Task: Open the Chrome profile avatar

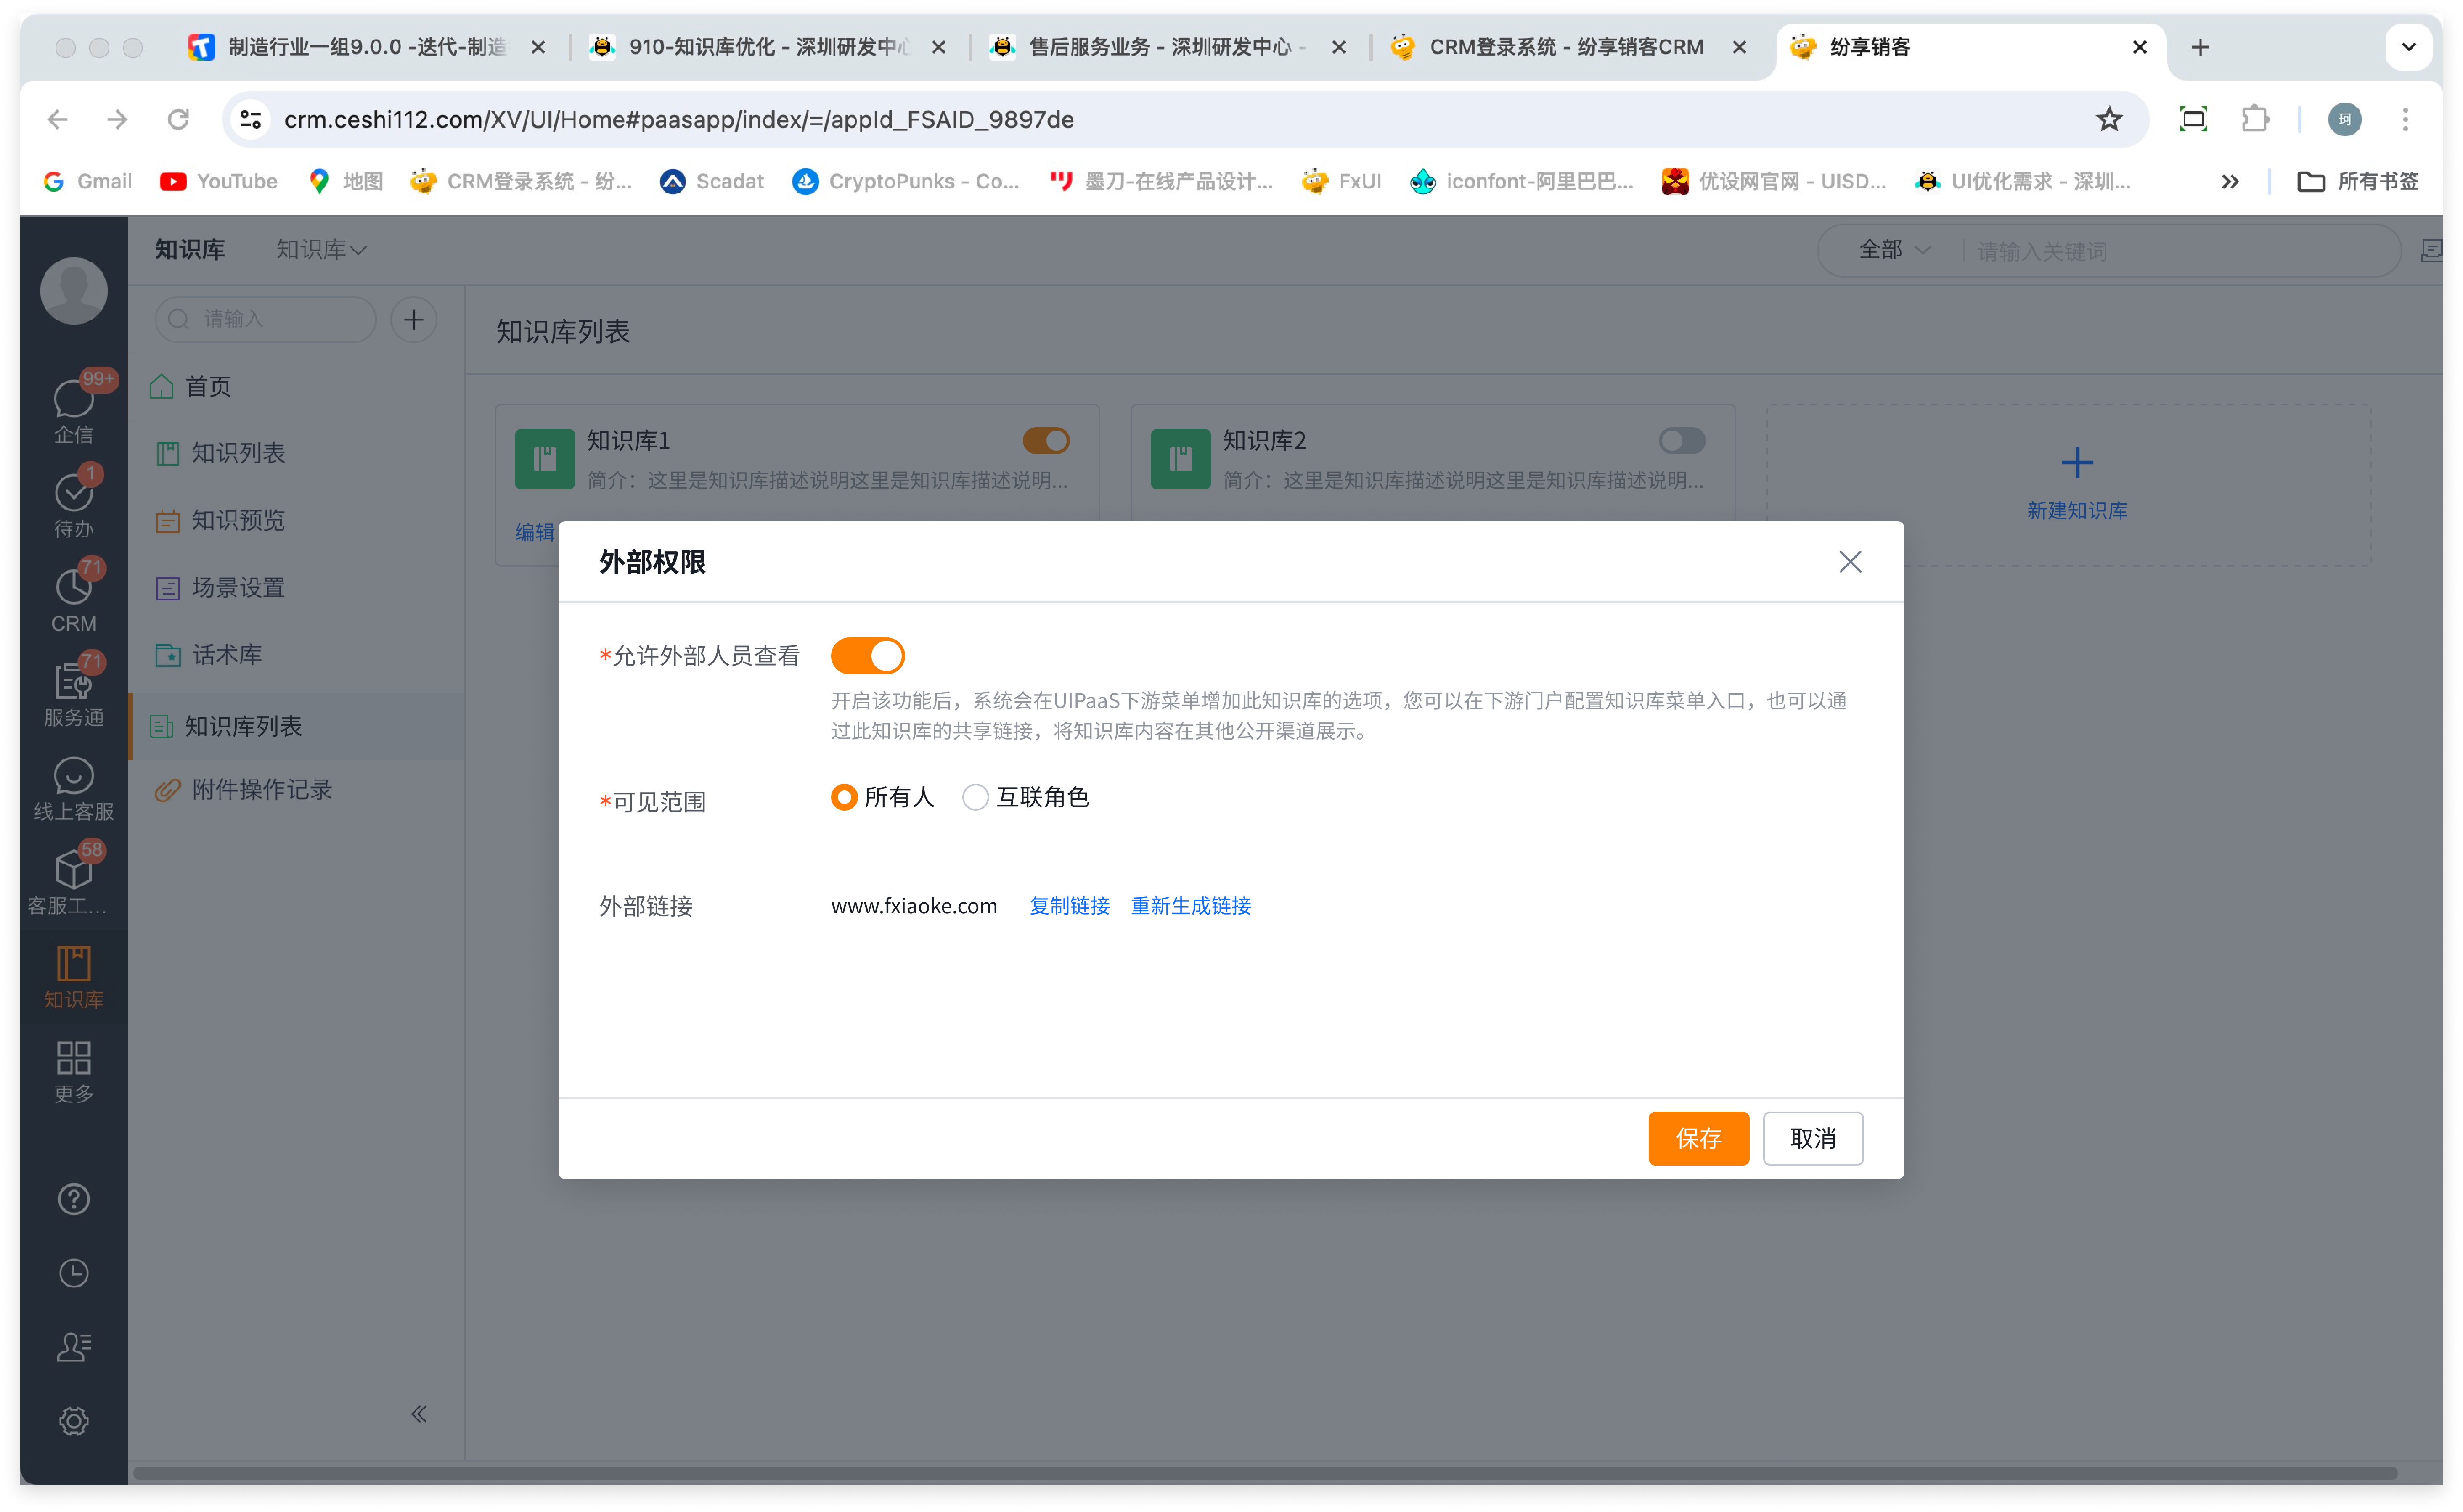Action: click(x=2344, y=119)
